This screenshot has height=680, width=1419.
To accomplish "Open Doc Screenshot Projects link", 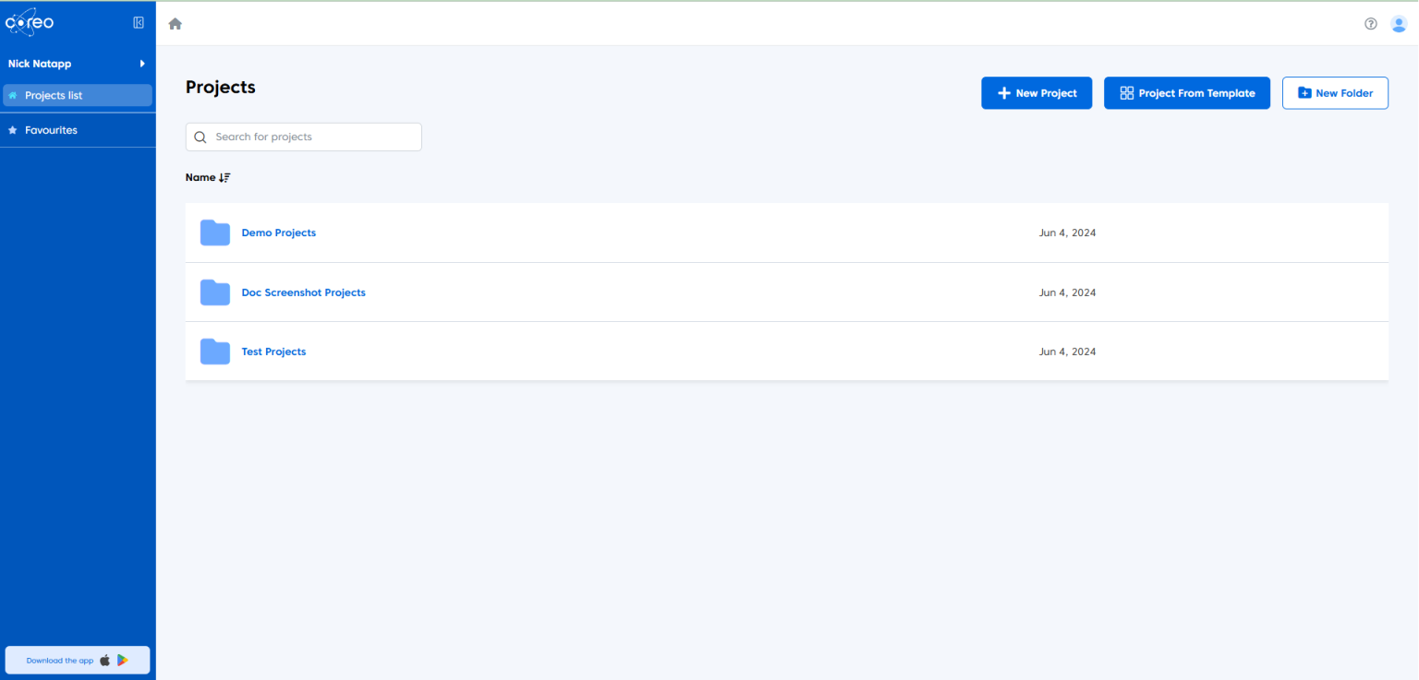I will click(x=304, y=292).
